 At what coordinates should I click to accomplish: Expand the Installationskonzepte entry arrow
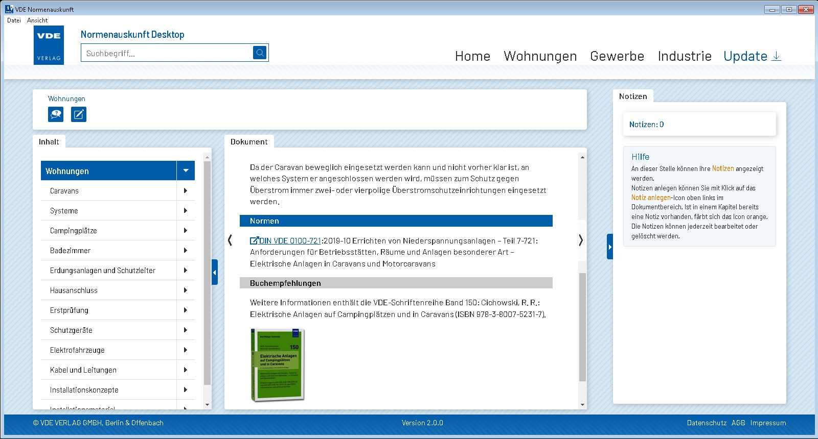click(186, 389)
